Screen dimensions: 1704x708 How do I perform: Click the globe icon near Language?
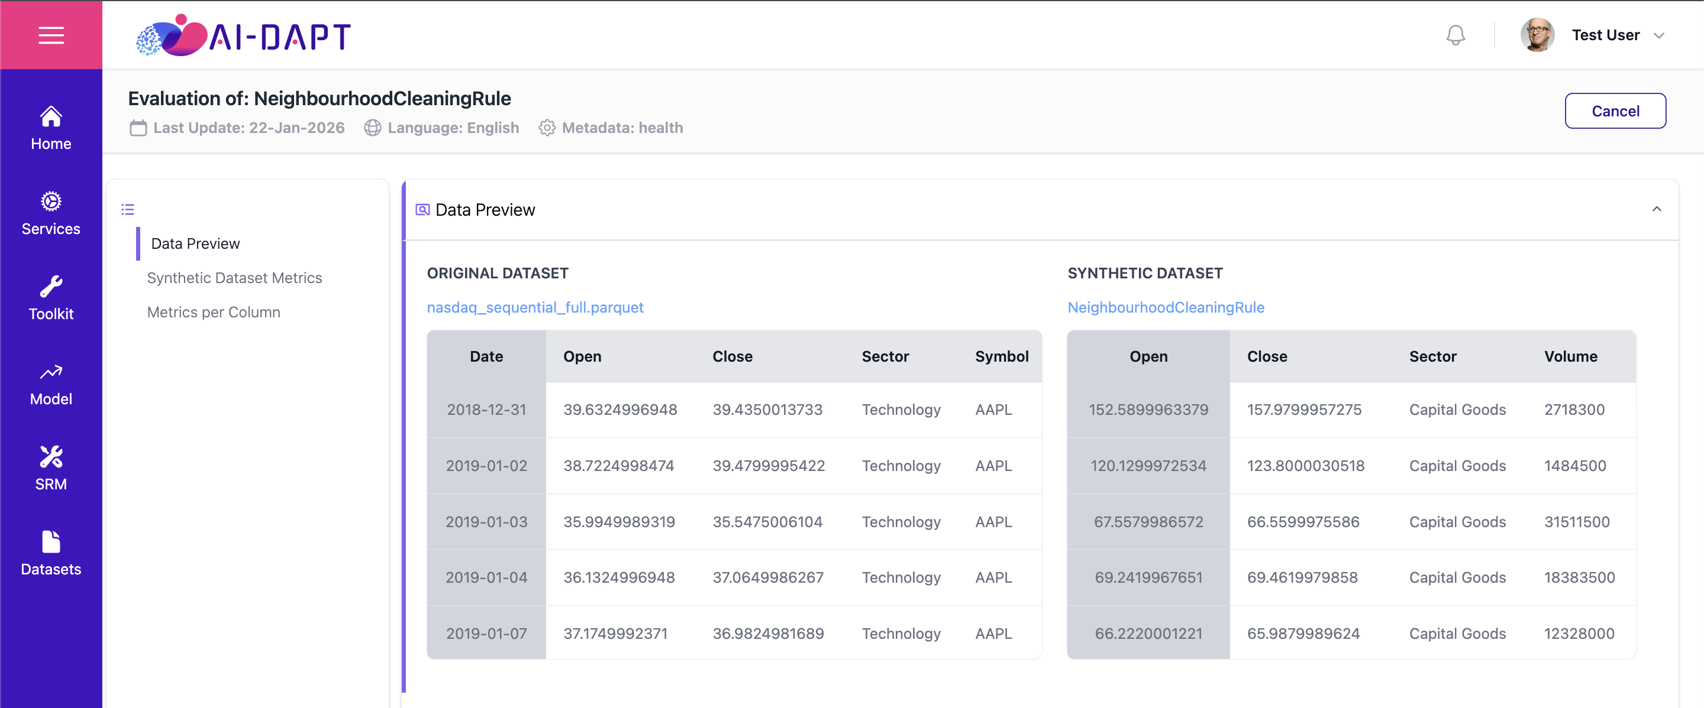[372, 128]
